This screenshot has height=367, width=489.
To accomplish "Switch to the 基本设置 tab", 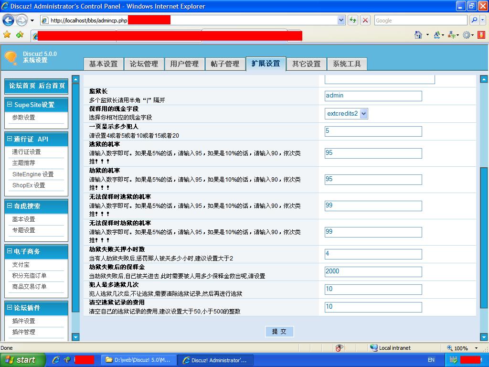I will click(x=104, y=64).
